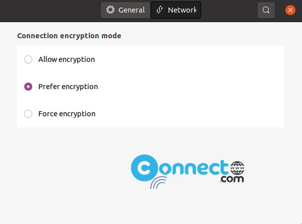Viewport: 302px width, 224px height.
Task: Choose the Force encryption radio button
Action: click(28, 114)
